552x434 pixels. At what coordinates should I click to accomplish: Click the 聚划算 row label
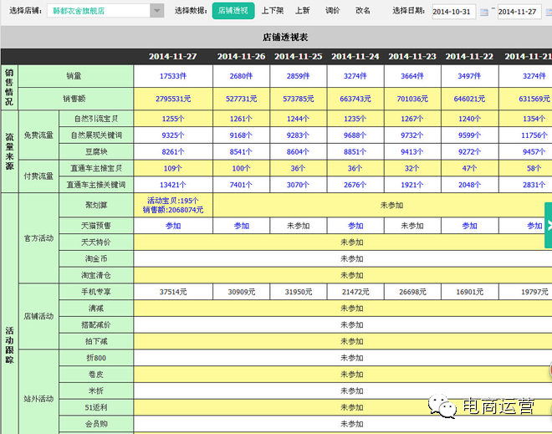[96, 205]
